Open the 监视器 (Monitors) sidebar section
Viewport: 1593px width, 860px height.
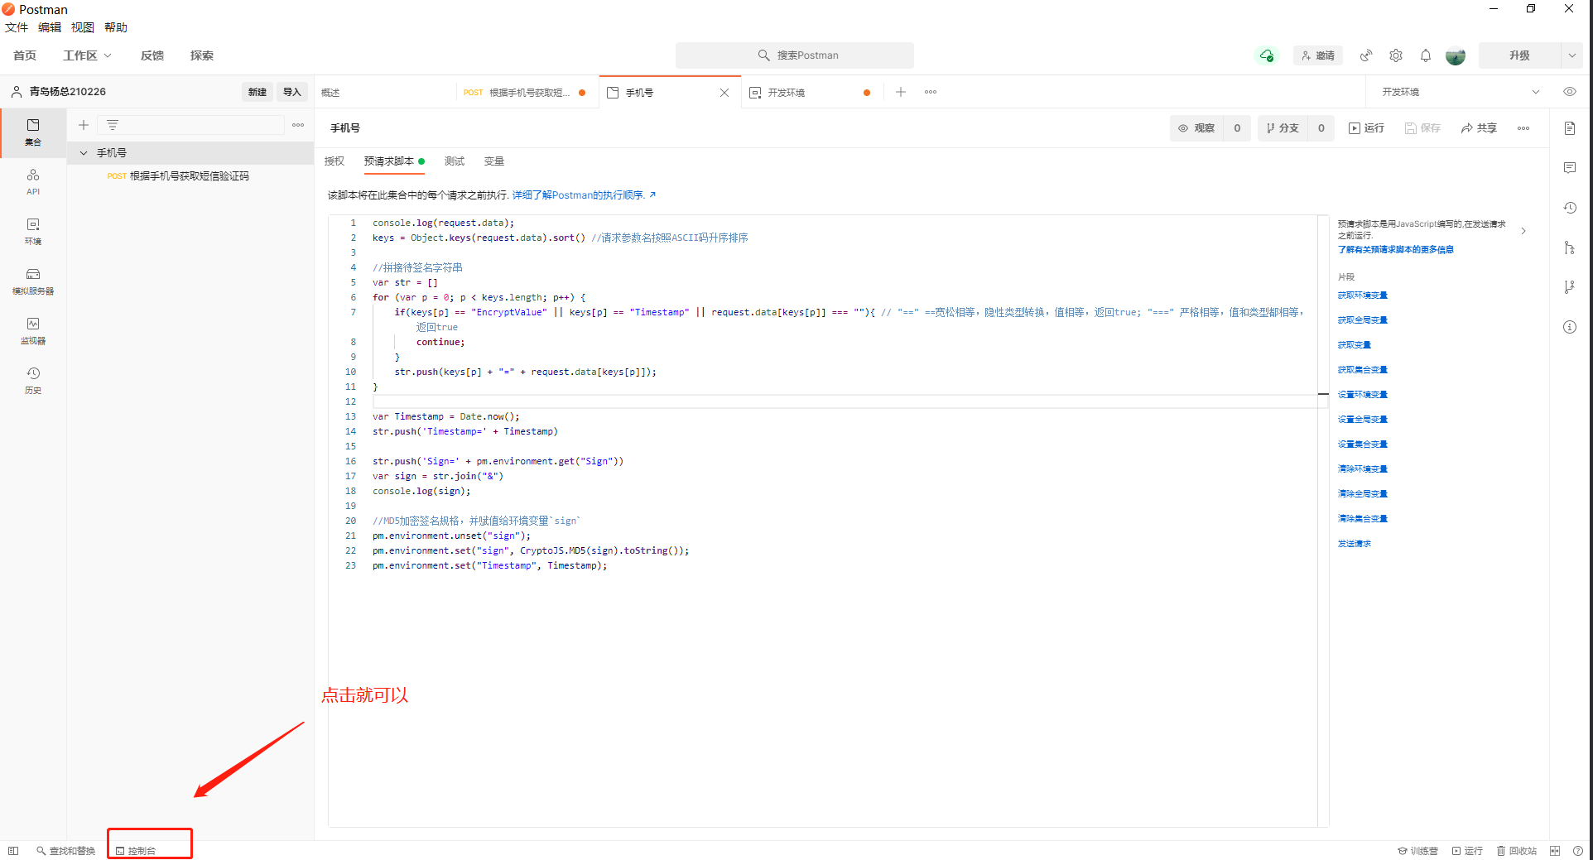coord(33,330)
